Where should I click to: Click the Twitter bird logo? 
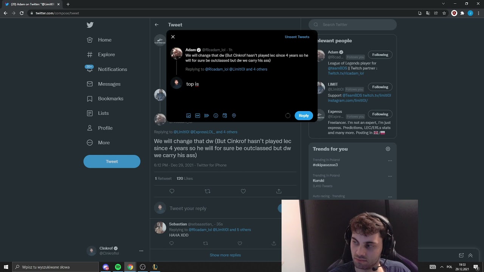tap(90, 25)
